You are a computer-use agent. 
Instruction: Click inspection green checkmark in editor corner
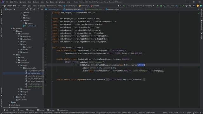click(199, 13)
